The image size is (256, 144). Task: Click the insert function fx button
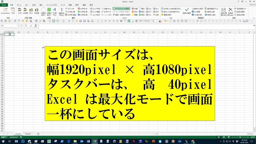tap(35, 26)
